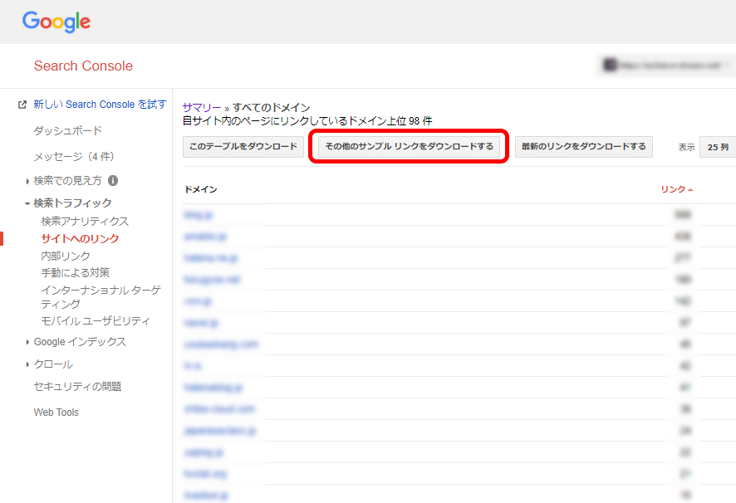Click the 検索での見え方 section label

[67, 181]
